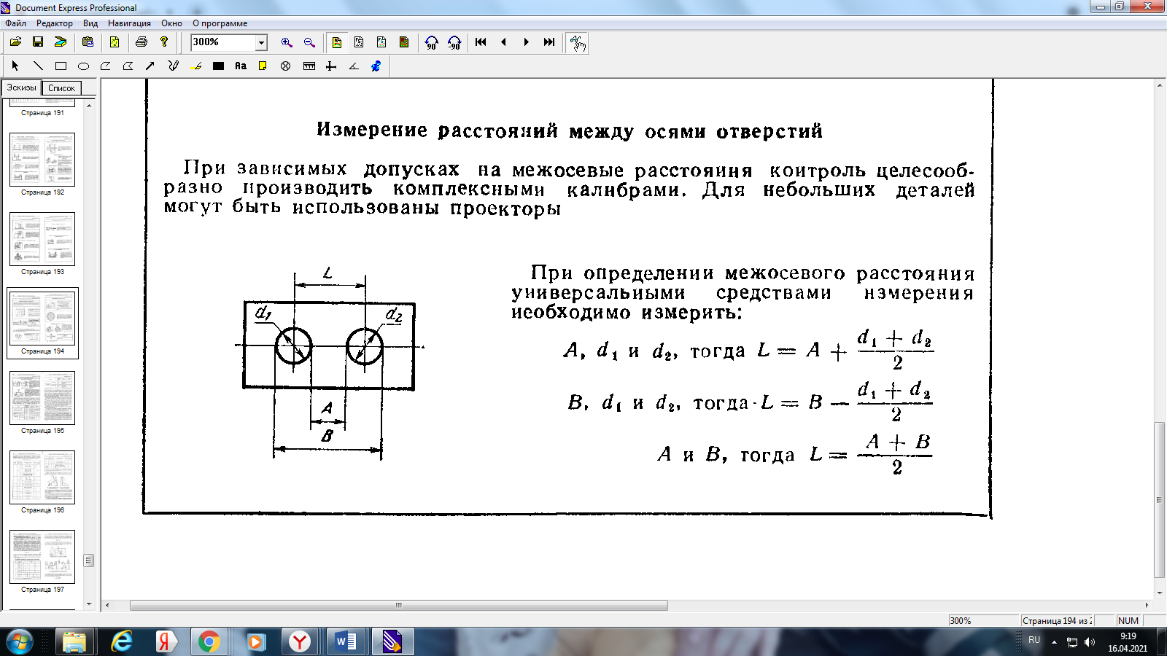Print the document using the printer icon

pyautogui.click(x=141, y=42)
